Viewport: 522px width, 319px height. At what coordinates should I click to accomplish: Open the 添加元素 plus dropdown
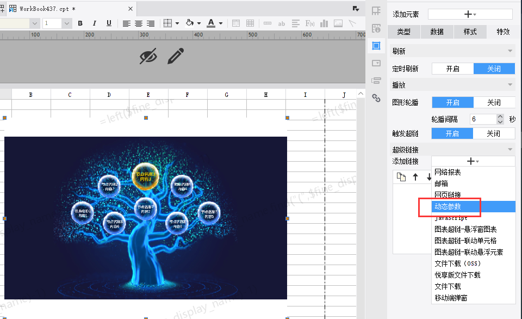point(470,14)
